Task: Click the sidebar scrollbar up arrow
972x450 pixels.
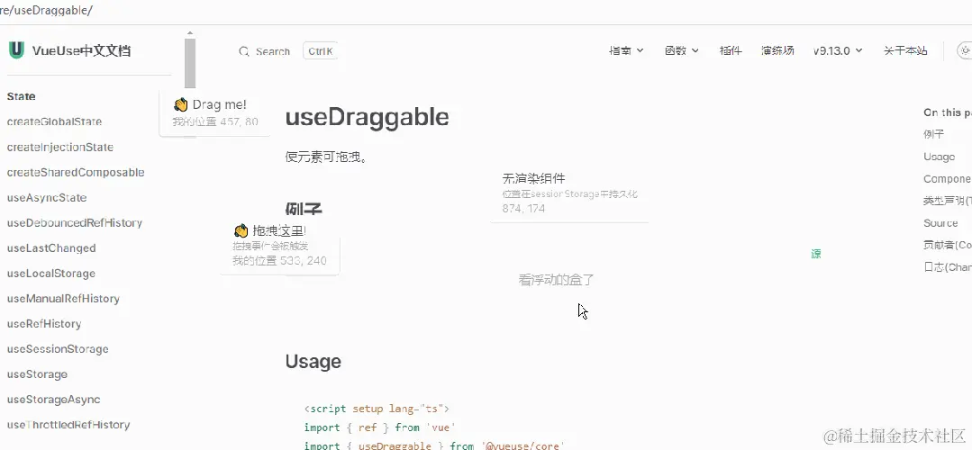Action: coord(190,32)
